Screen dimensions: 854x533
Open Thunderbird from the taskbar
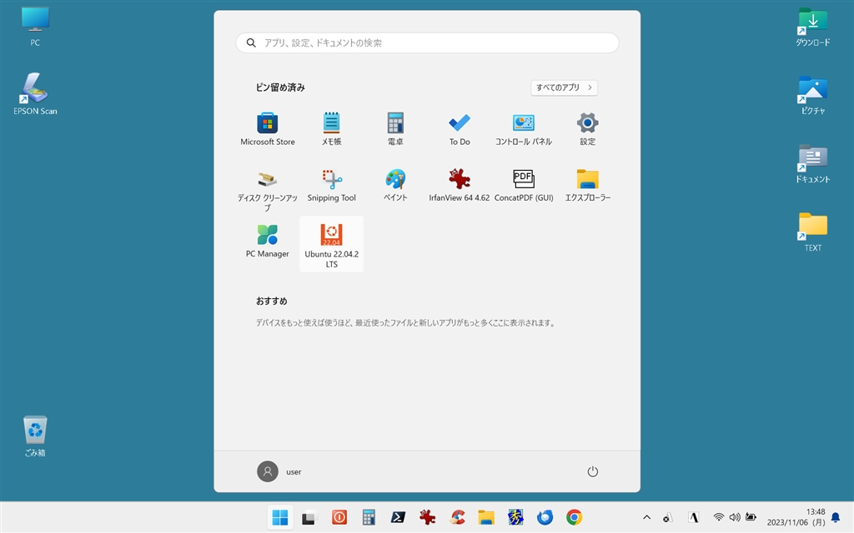[545, 517]
